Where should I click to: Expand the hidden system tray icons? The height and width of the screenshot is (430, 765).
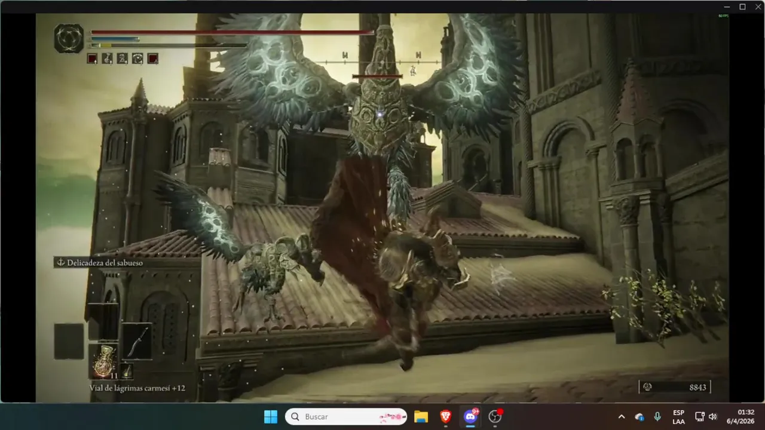click(622, 417)
